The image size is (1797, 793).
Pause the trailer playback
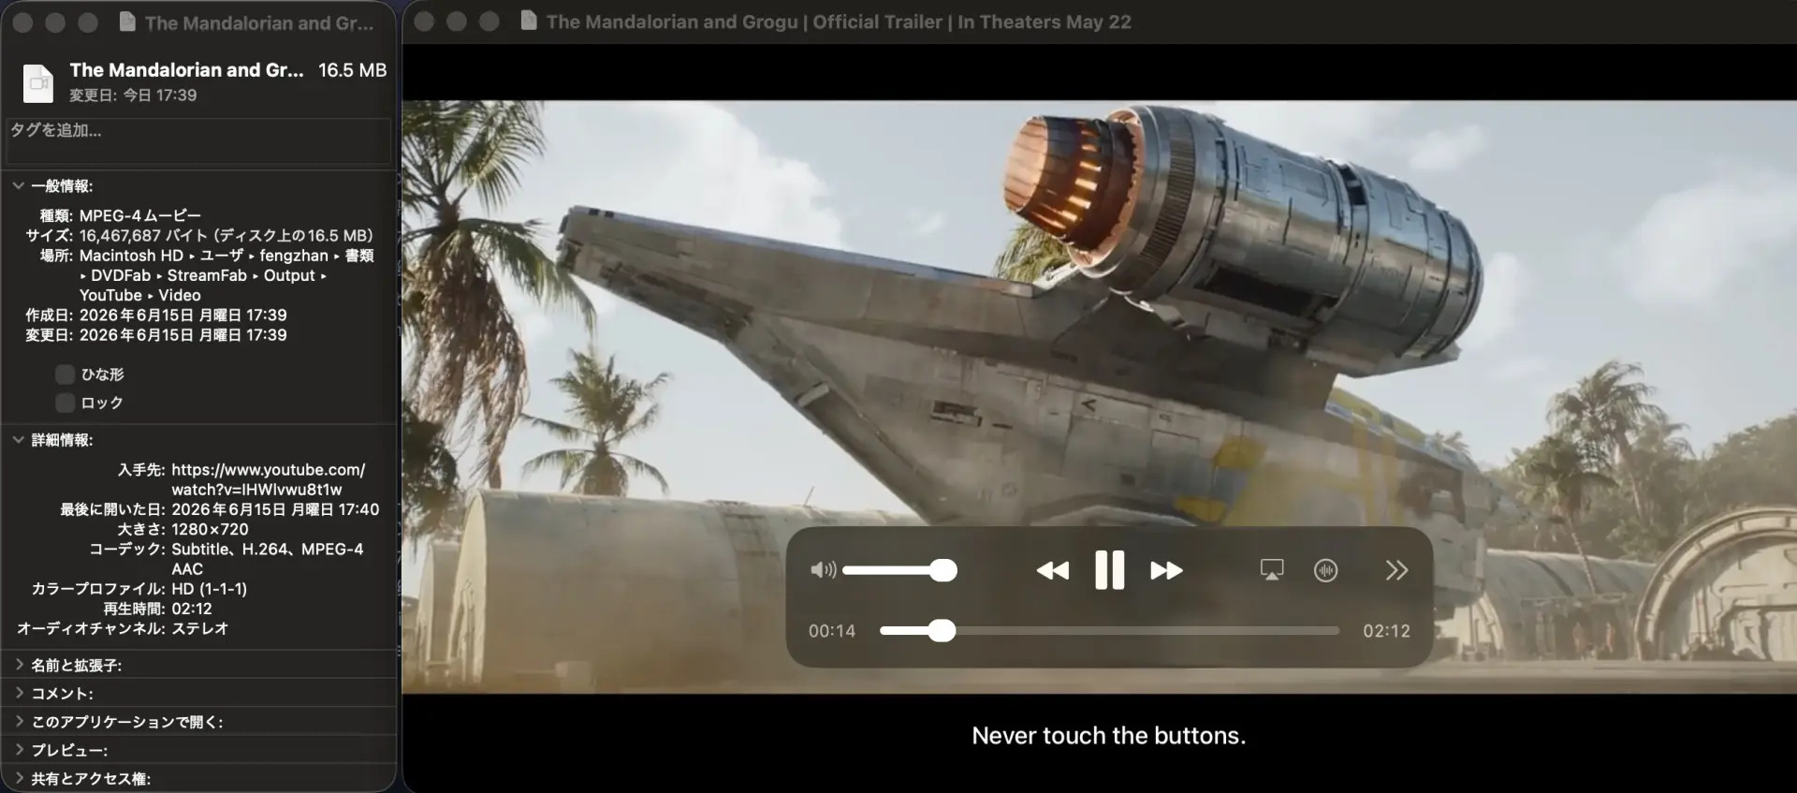(1109, 569)
